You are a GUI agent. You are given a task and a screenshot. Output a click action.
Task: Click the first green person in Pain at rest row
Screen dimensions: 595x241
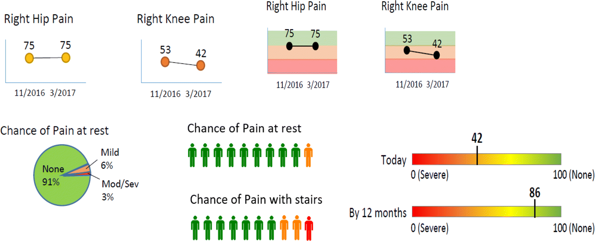point(192,155)
